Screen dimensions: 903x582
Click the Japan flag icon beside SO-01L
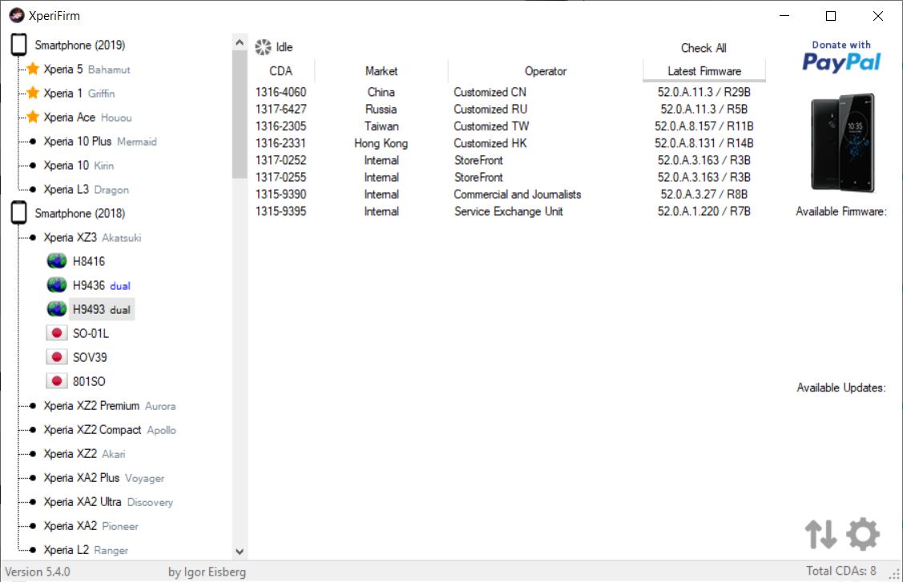pyautogui.click(x=57, y=334)
